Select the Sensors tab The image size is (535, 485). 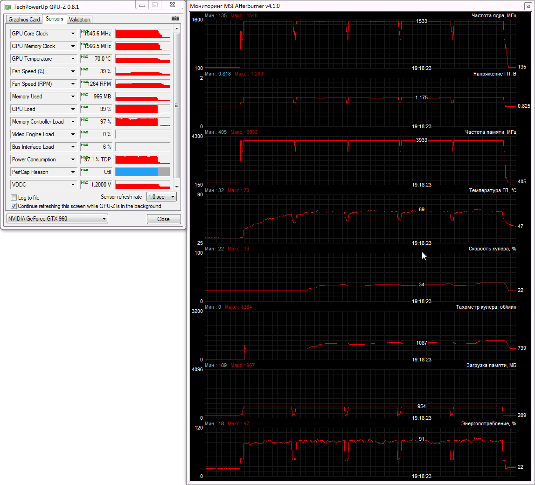coord(55,19)
